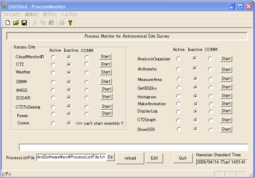255x178 pixels.
Task: Click the ProcessListFile path input field
Action: click(x=71, y=157)
